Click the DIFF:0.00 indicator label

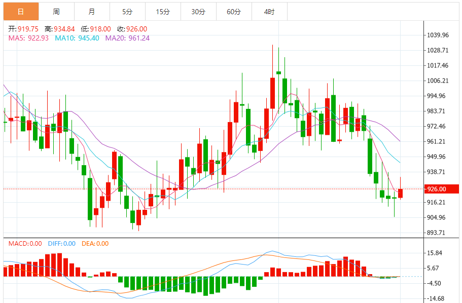pos(62,244)
